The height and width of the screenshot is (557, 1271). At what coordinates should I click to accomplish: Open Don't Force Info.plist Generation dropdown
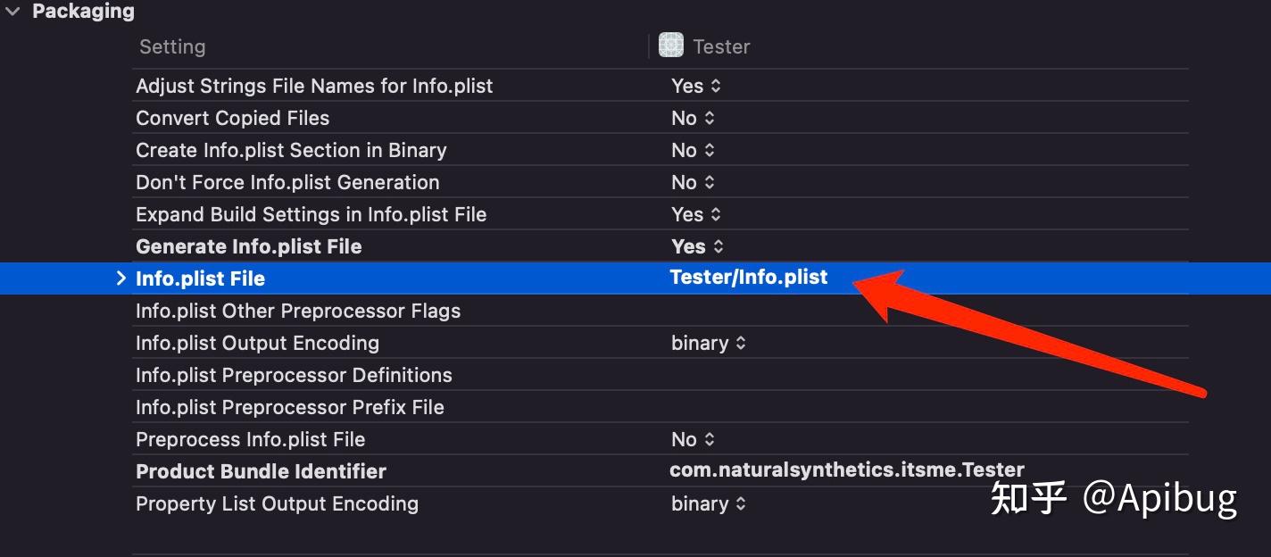pyautogui.click(x=694, y=182)
